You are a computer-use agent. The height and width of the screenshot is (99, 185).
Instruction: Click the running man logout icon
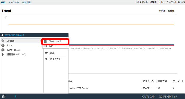[46, 59]
